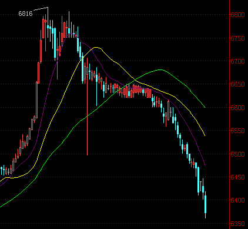Select the last cyan candlestick at chart bottom
This screenshot has height=229, width=248.
point(205,204)
